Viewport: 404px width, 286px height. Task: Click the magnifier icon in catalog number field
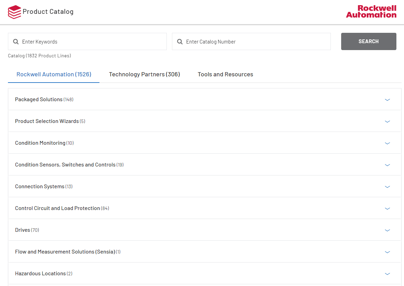pos(180,42)
